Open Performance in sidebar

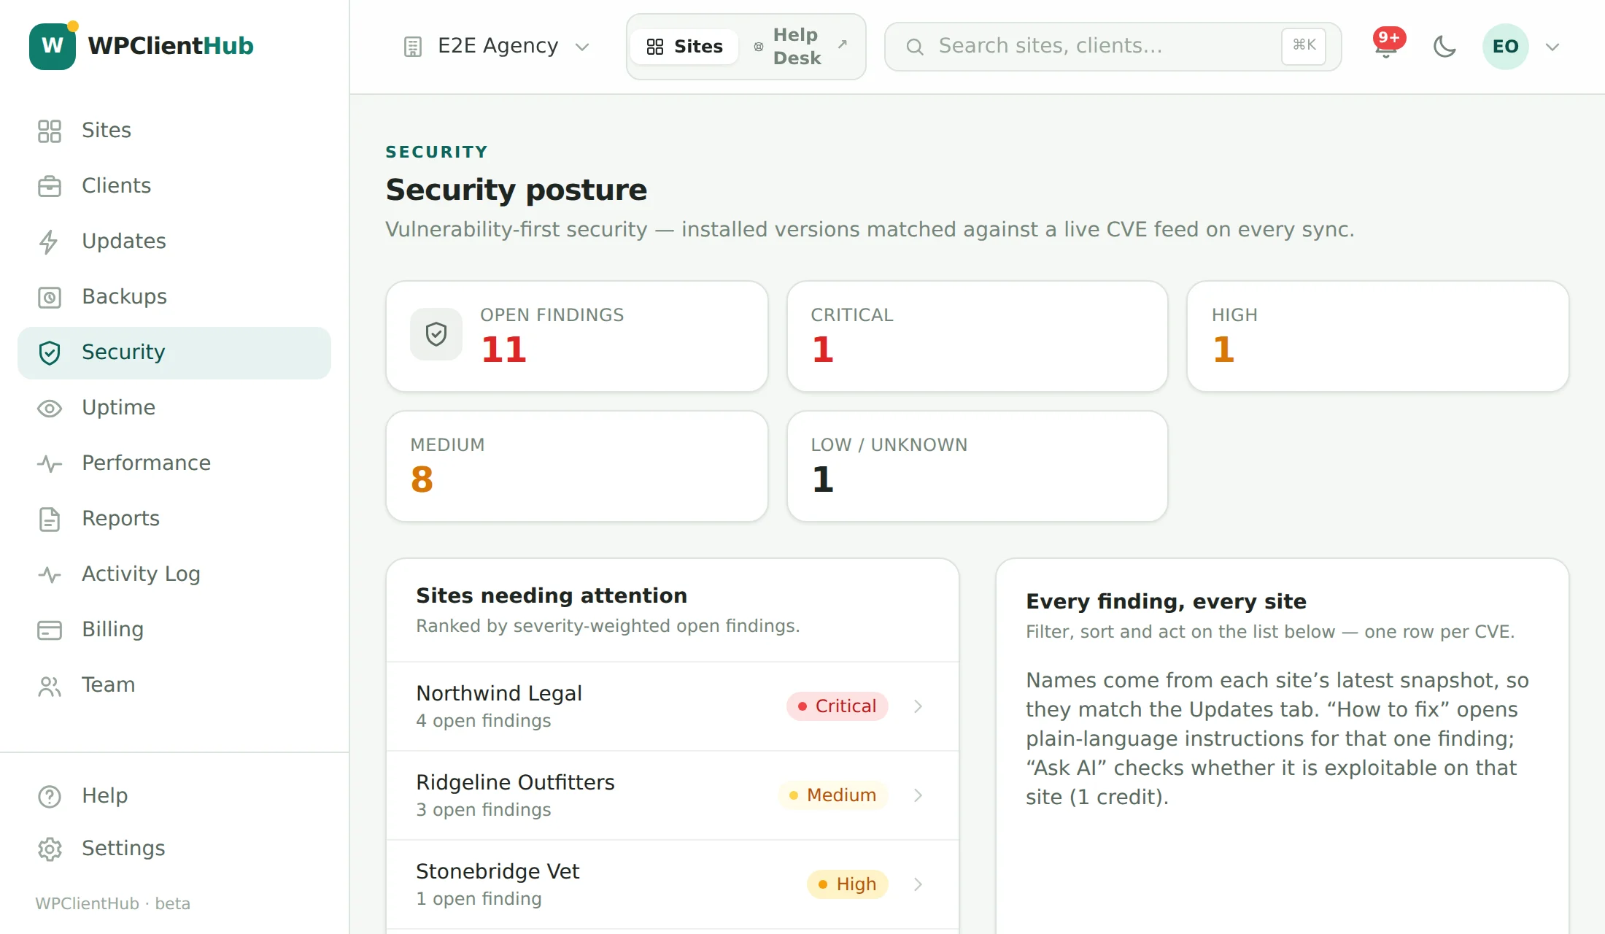(x=174, y=463)
